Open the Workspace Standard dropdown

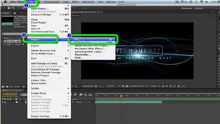point(206,8)
